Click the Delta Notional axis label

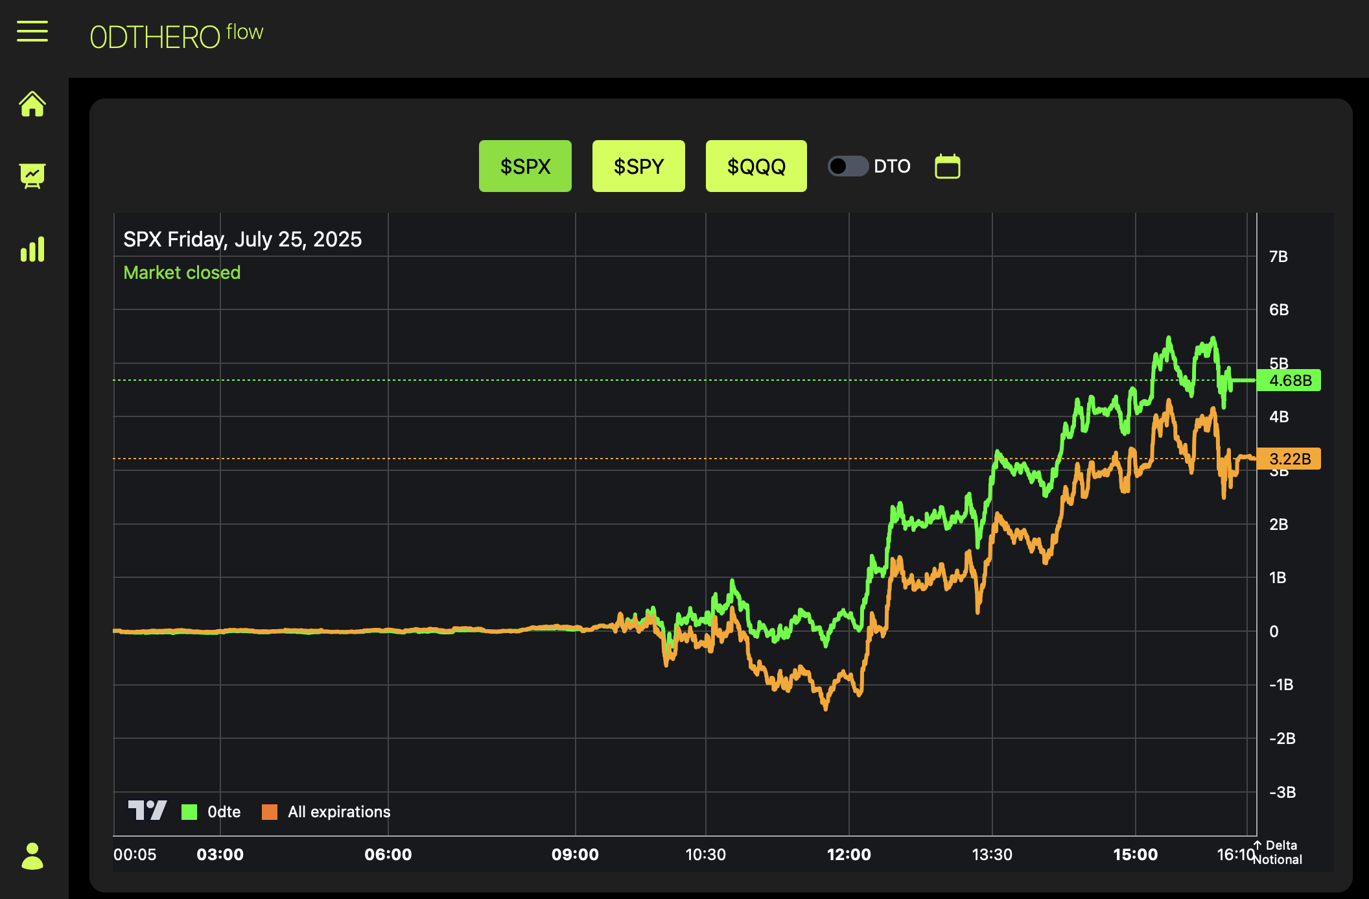pyautogui.click(x=1278, y=852)
